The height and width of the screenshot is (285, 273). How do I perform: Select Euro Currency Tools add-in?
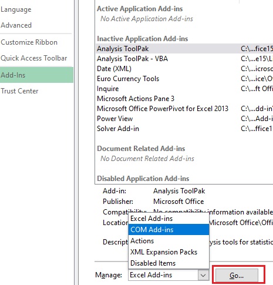click(184, 79)
